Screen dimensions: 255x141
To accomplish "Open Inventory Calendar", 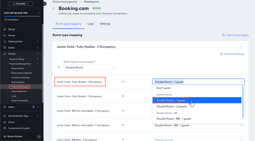I will click(x=21, y=78).
